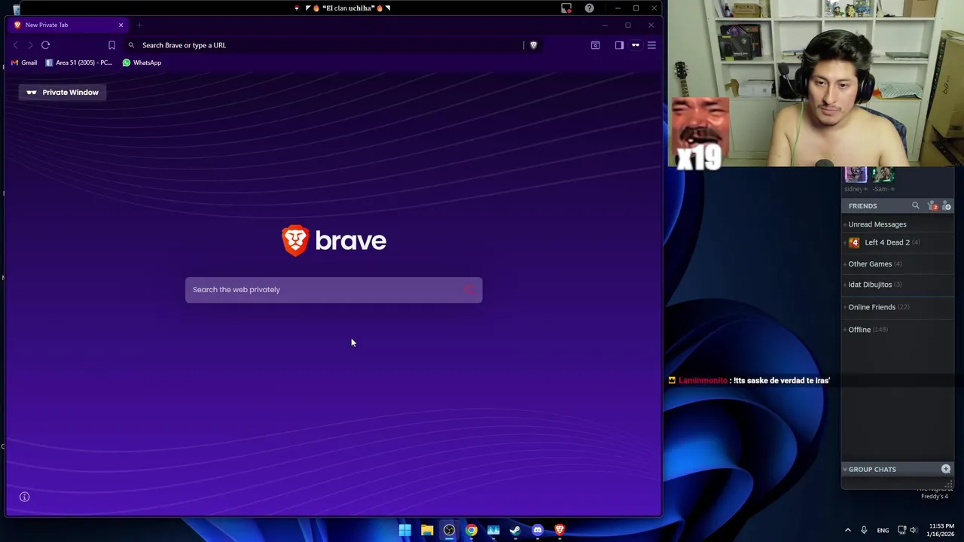Screen dimensions: 964x542
Task: Open the Windows Start menu
Action: pyautogui.click(x=405, y=530)
